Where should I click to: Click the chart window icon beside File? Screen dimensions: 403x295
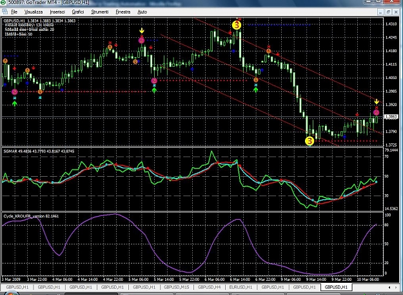tap(5, 12)
